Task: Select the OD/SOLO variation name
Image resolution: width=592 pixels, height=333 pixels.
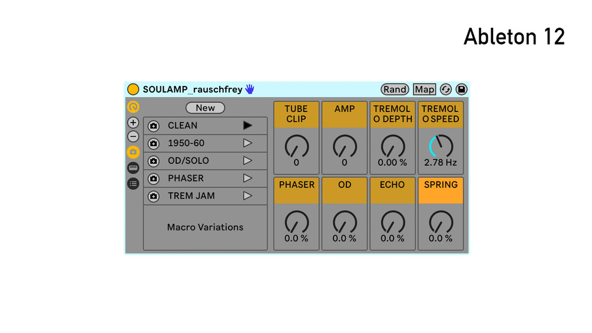Action: (188, 160)
